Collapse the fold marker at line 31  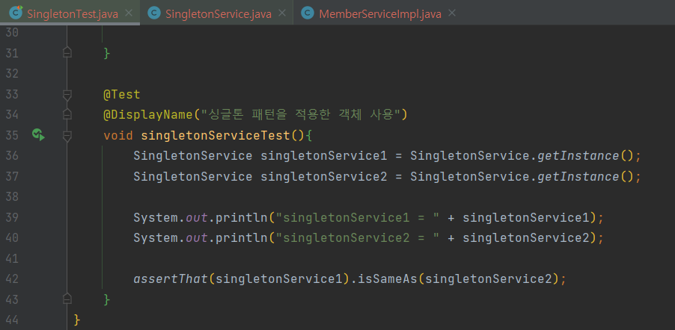coord(67,53)
